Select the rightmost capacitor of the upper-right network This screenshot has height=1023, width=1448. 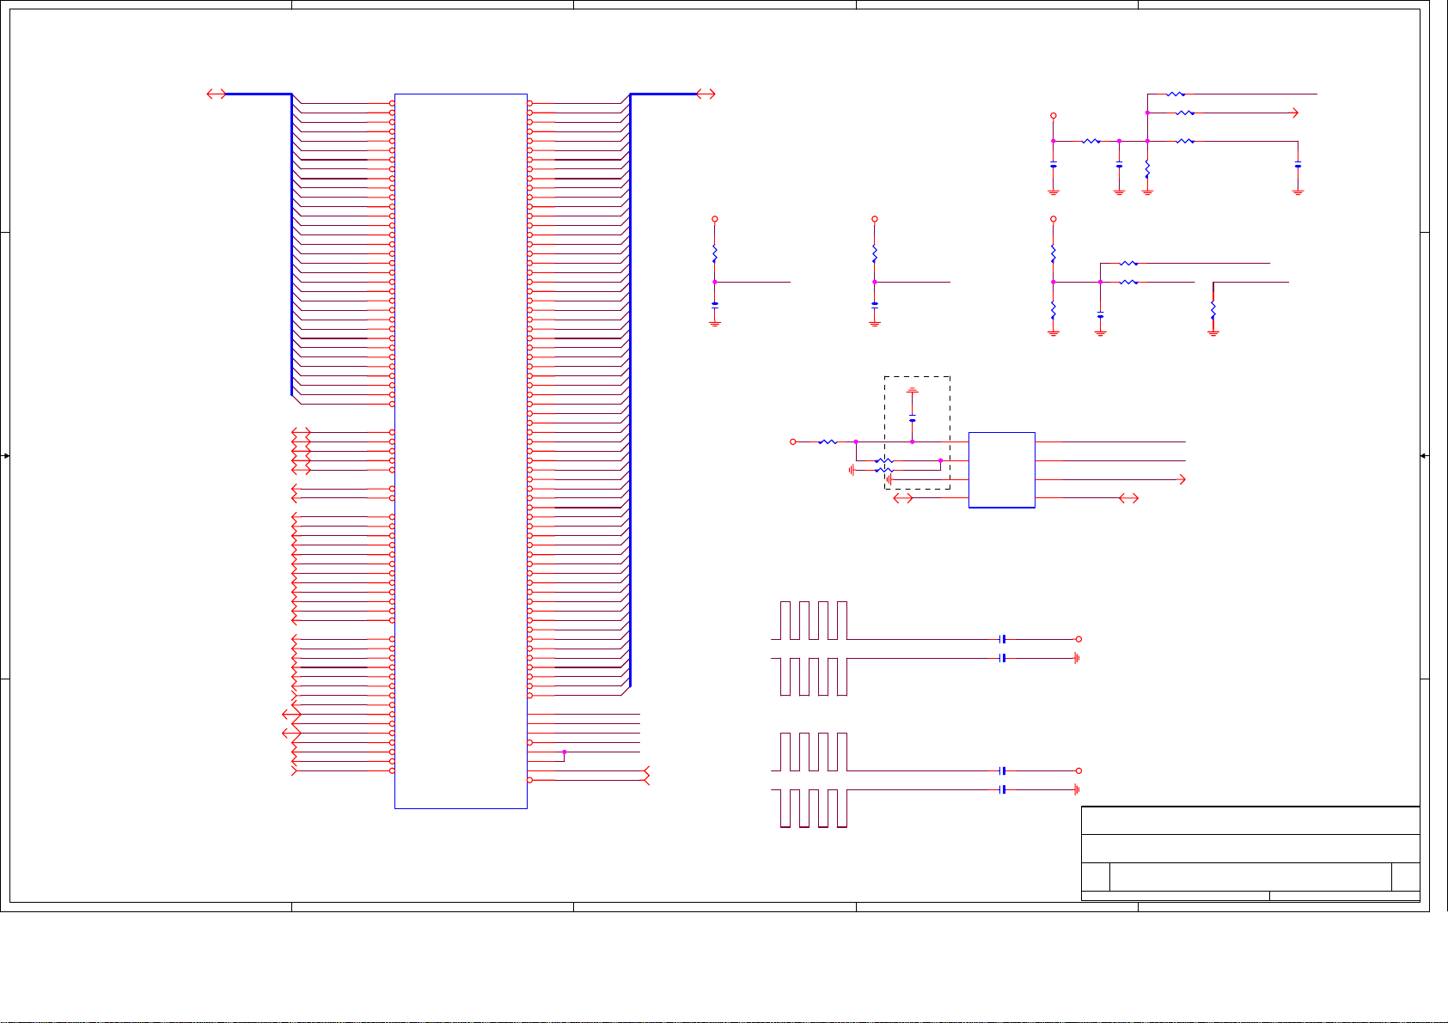pyautogui.click(x=1298, y=164)
